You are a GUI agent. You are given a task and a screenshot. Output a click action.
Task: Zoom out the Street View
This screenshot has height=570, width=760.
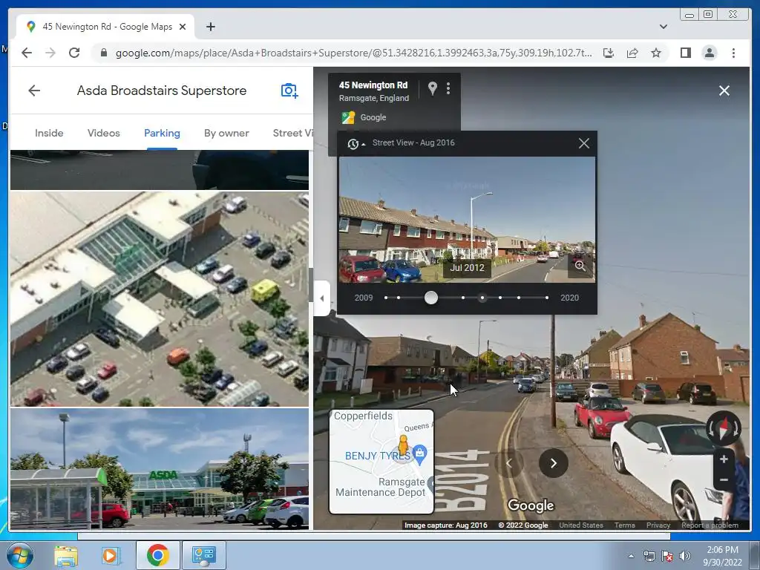724,480
